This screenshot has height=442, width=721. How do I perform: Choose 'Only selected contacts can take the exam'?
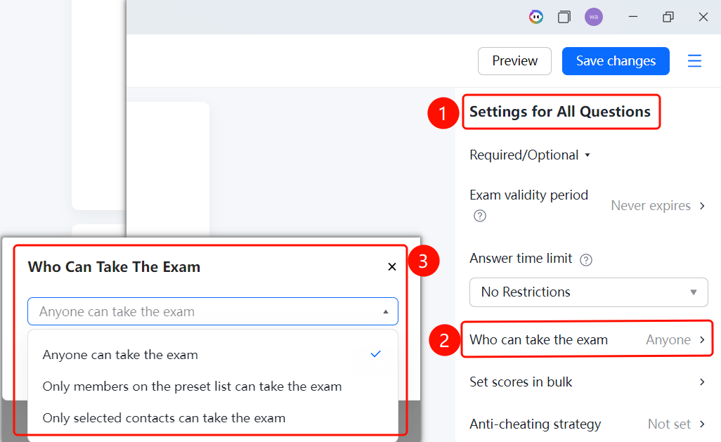click(213, 417)
